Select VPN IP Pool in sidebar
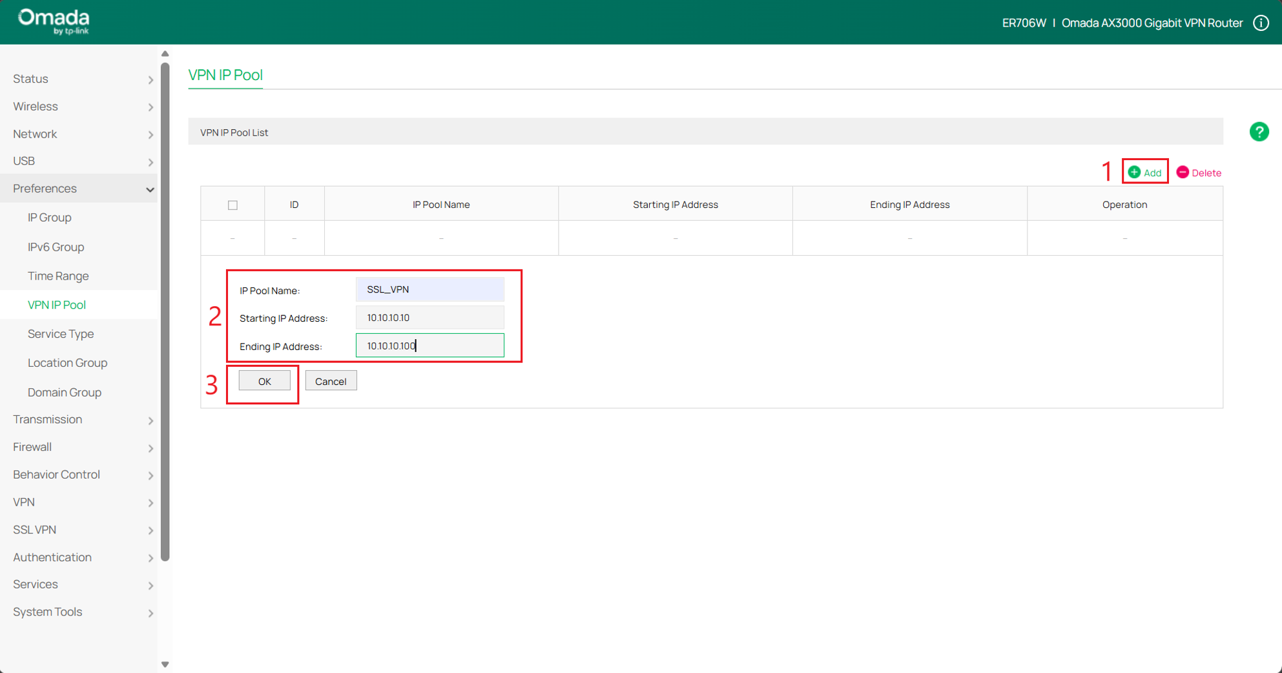The image size is (1282, 673). click(x=57, y=305)
